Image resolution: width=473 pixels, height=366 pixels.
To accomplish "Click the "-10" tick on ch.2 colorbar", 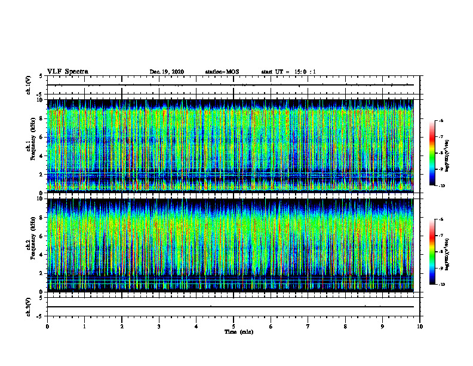I will [x=442, y=285].
